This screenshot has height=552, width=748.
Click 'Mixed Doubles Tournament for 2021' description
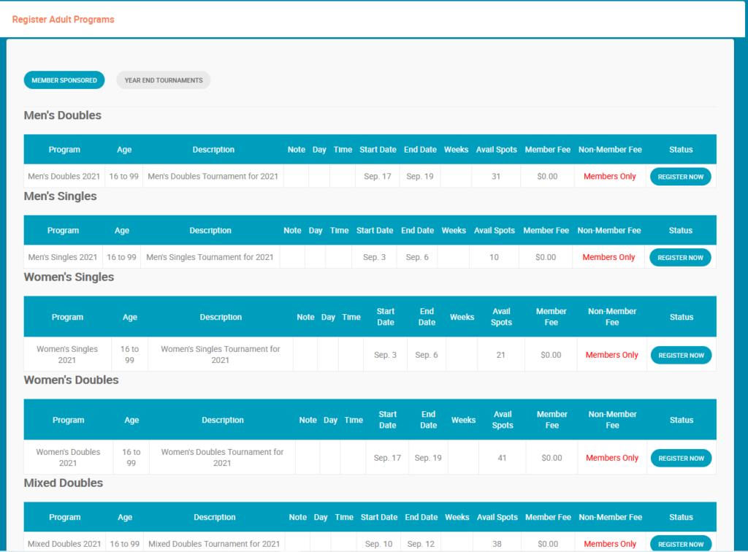pos(214,544)
